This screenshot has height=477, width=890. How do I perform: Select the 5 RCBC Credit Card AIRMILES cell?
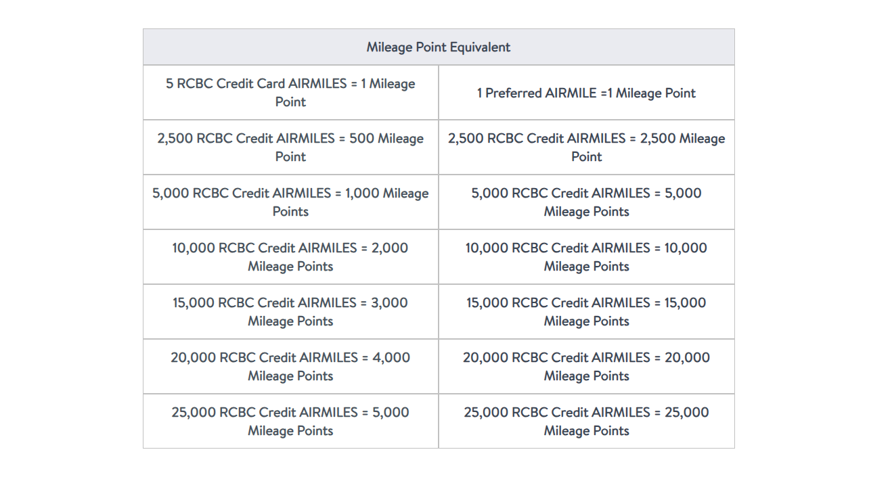click(x=290, y=93)
